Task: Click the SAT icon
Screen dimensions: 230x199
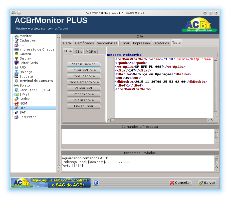Action: 17,112
